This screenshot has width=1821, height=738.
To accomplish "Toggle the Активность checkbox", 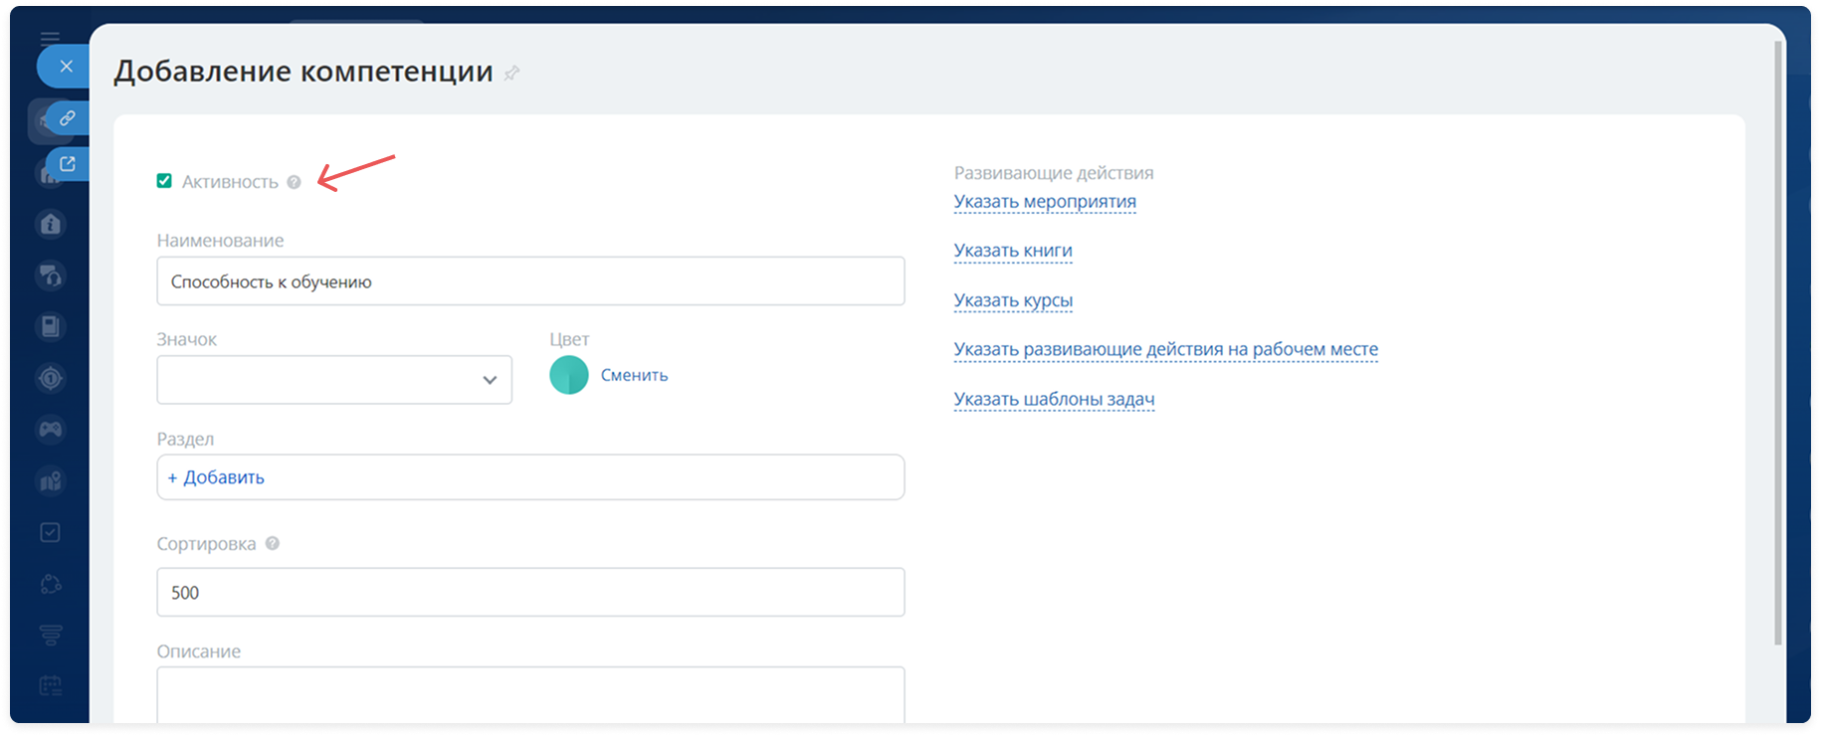I will [164, 181].
